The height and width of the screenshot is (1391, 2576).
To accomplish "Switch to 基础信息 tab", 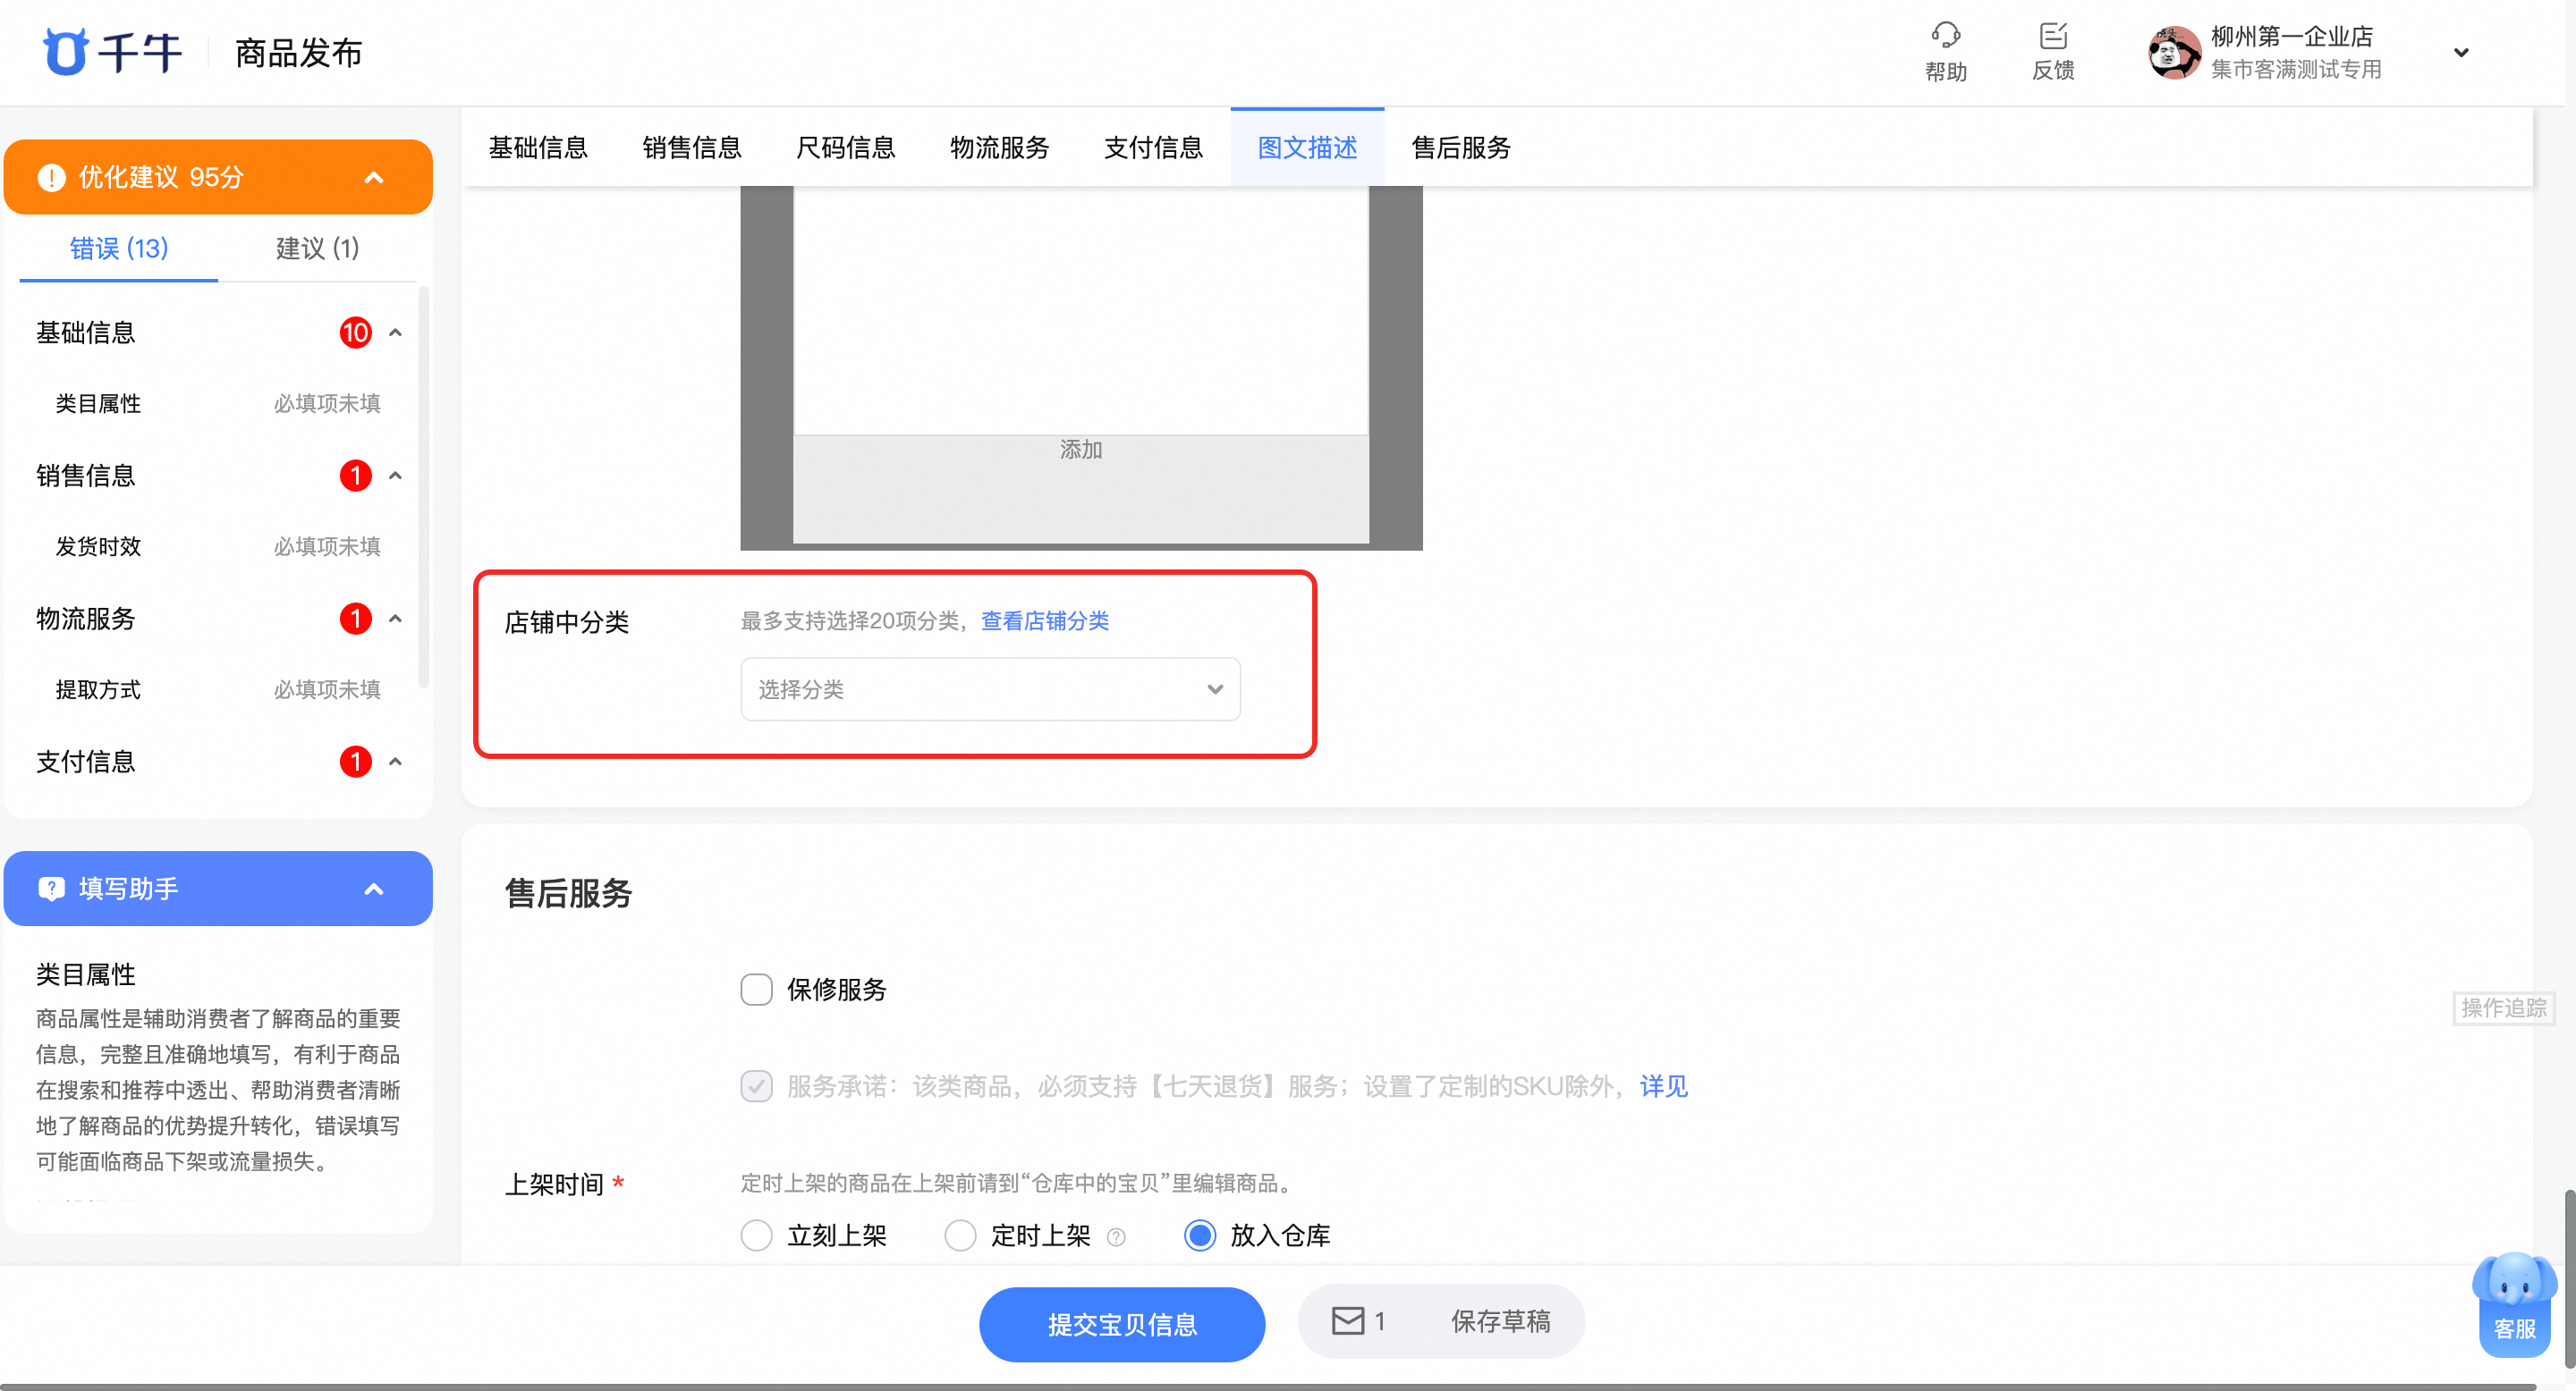I will [538, 147].
